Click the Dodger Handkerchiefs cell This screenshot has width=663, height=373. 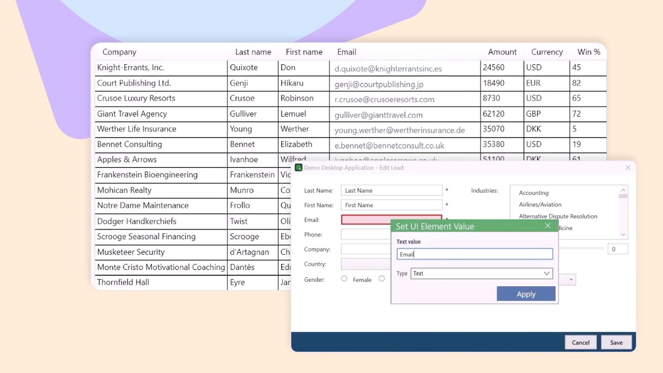161,221
